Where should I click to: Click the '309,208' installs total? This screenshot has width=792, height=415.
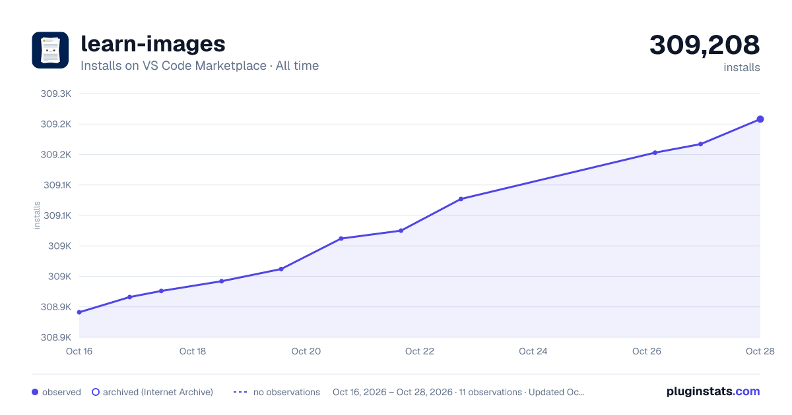(x=705, y=45)
